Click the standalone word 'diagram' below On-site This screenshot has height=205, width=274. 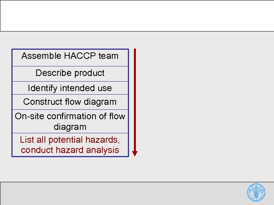click(70, 127)
